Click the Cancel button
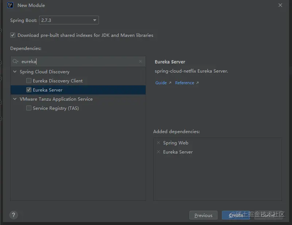 coord(268,215)
